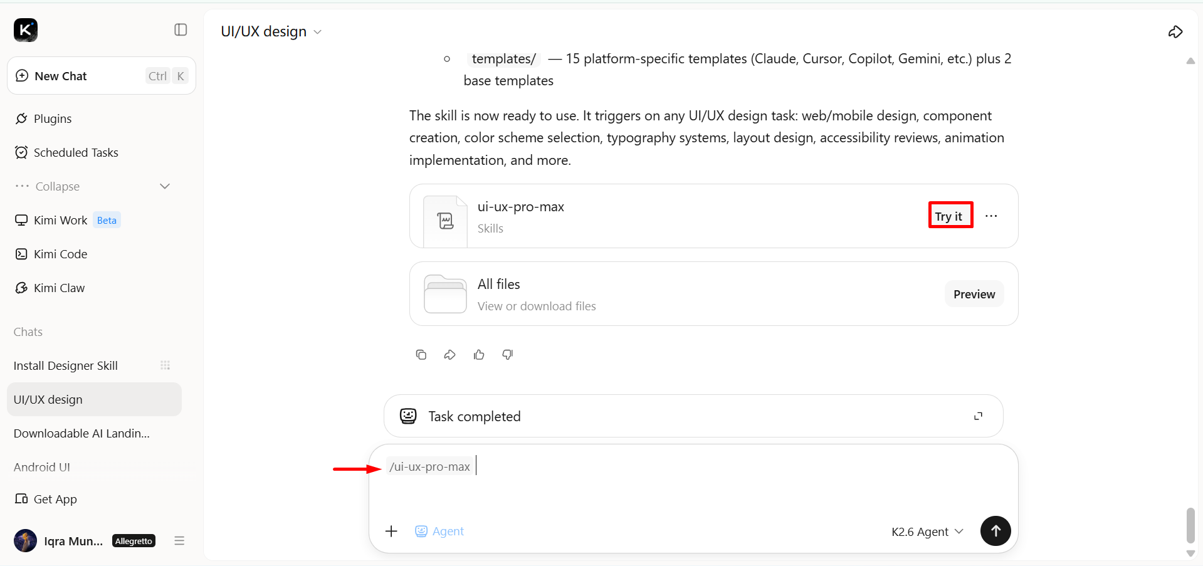1203x566 pixels.
Task: Start a New Chat
Action: [x=102, y=76]
